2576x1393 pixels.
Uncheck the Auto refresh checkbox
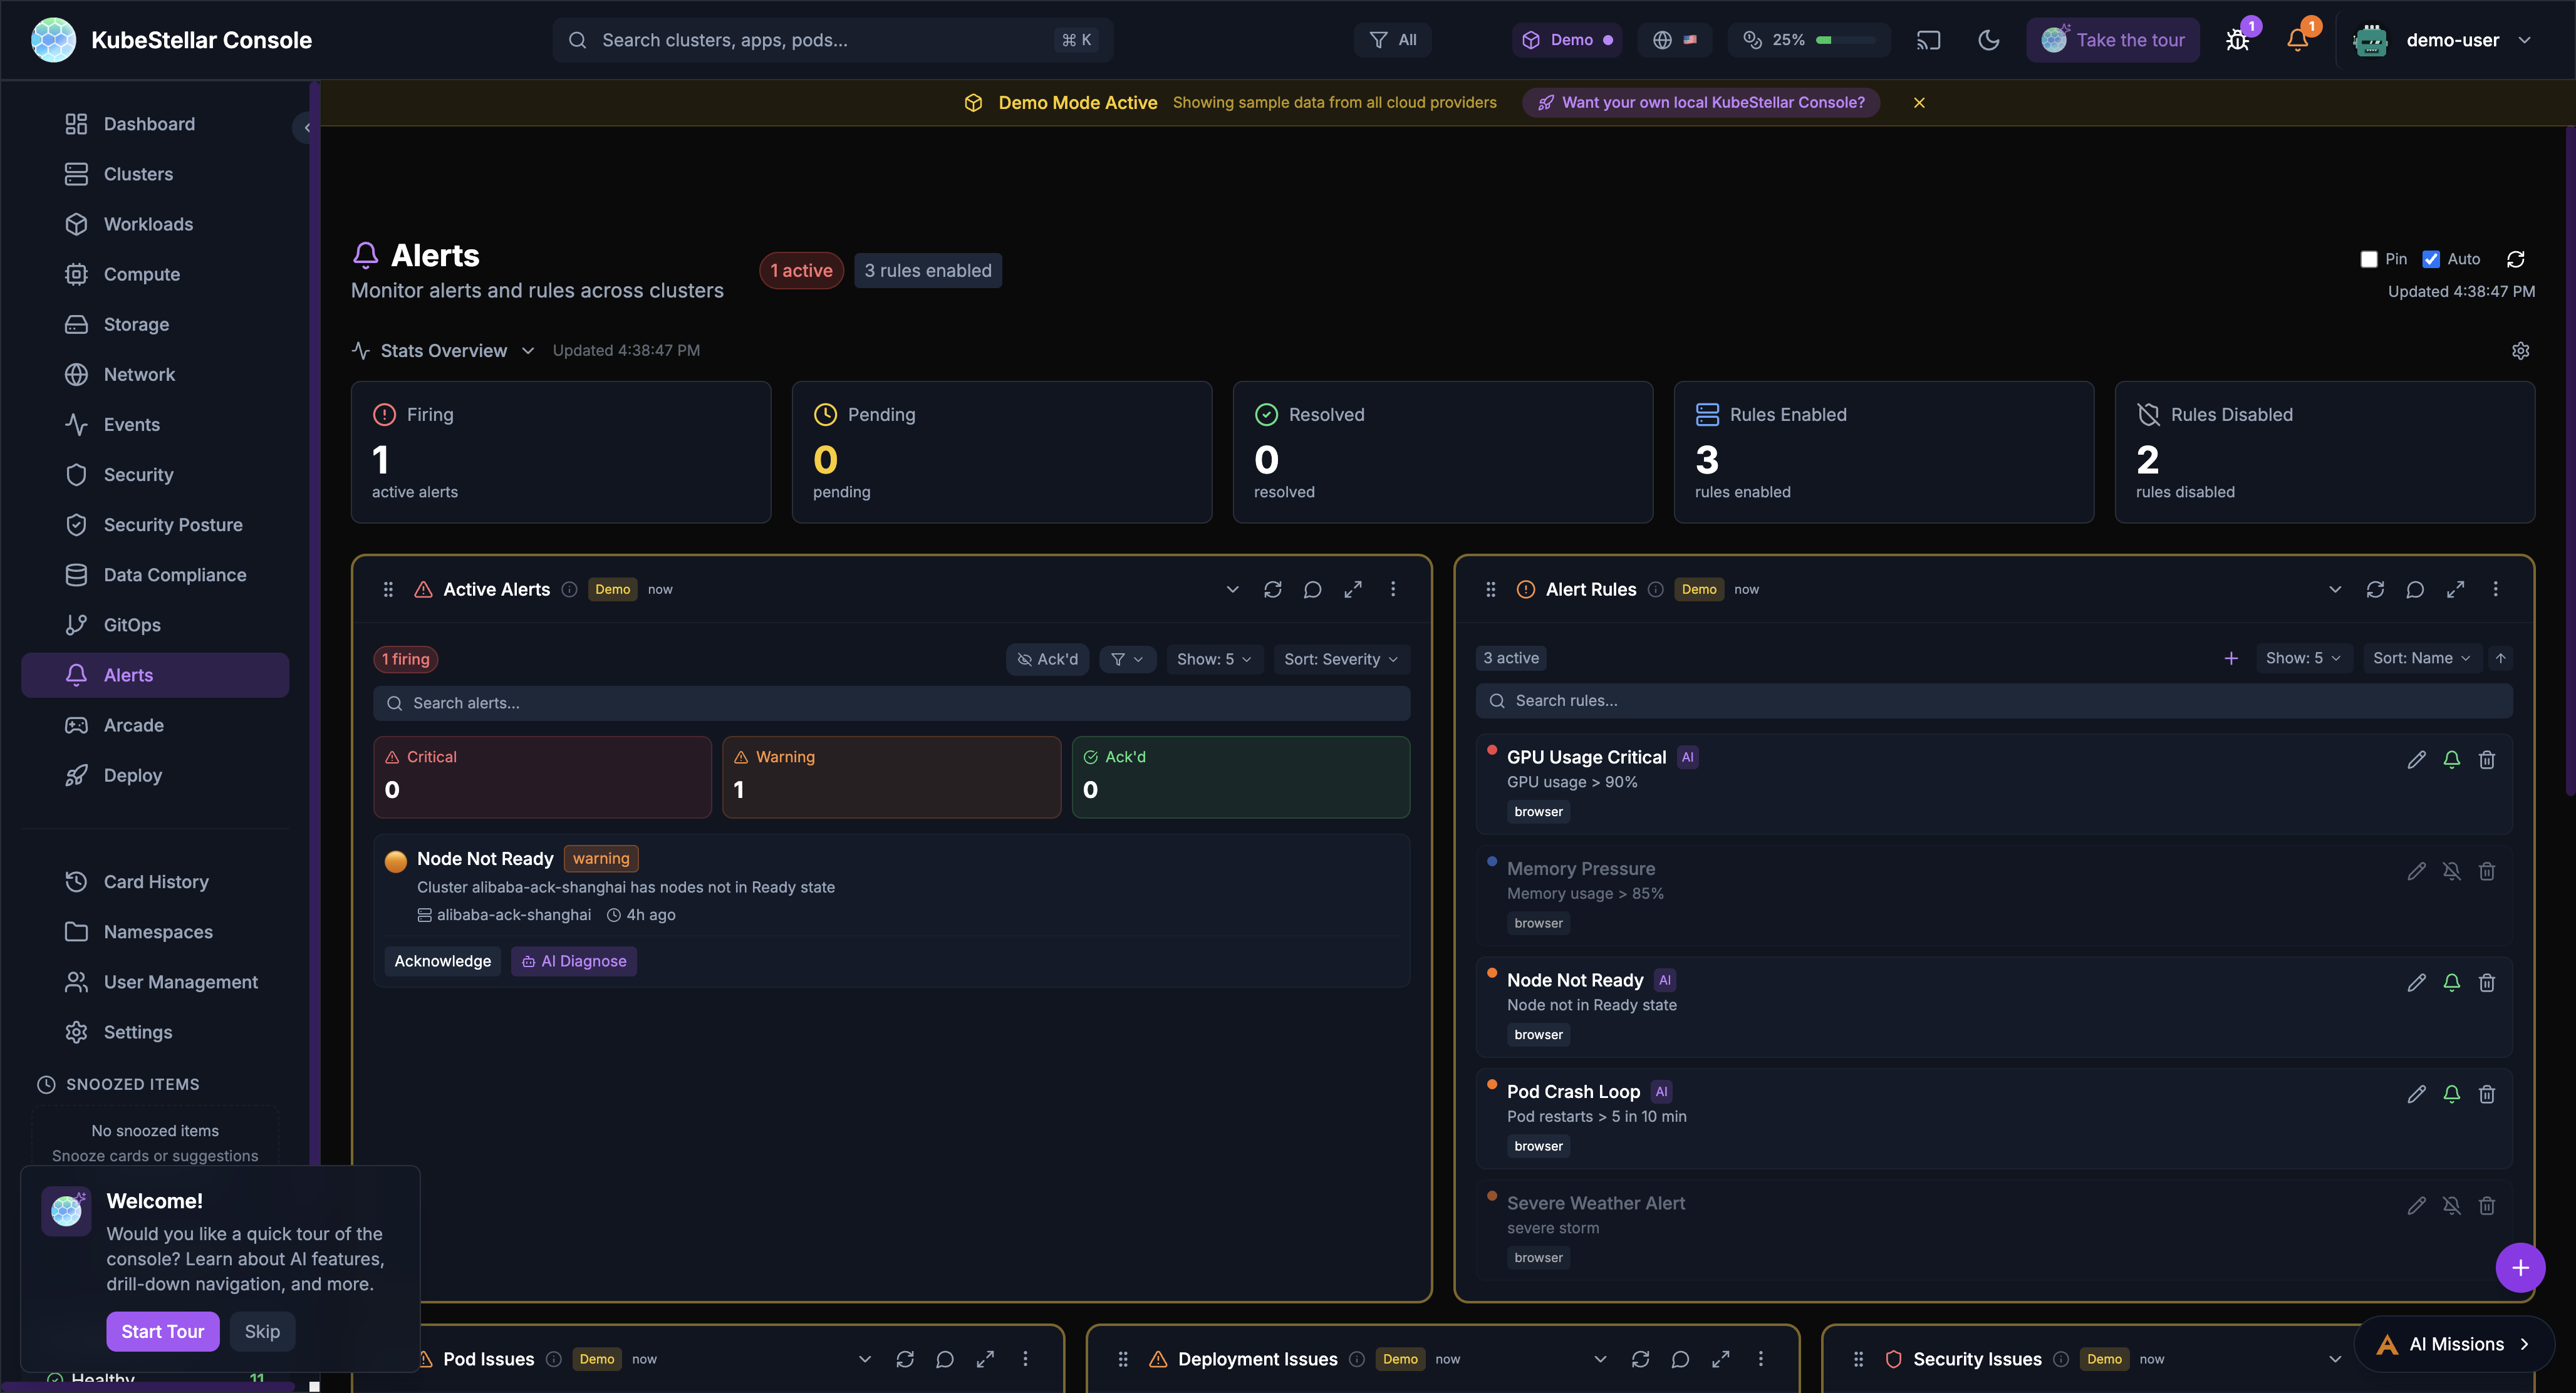click(2431, 259)
